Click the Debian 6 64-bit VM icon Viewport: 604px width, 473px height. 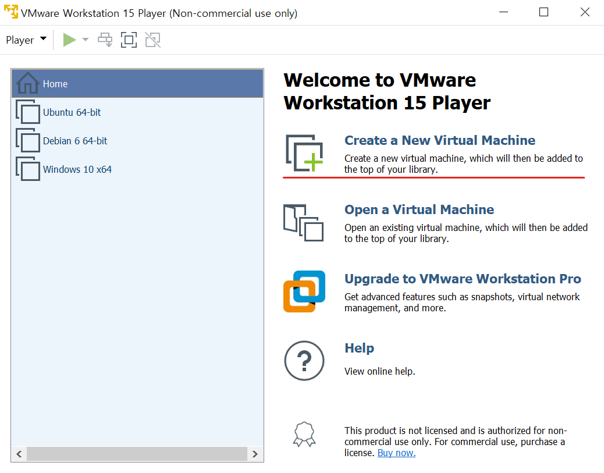[28, 141]
